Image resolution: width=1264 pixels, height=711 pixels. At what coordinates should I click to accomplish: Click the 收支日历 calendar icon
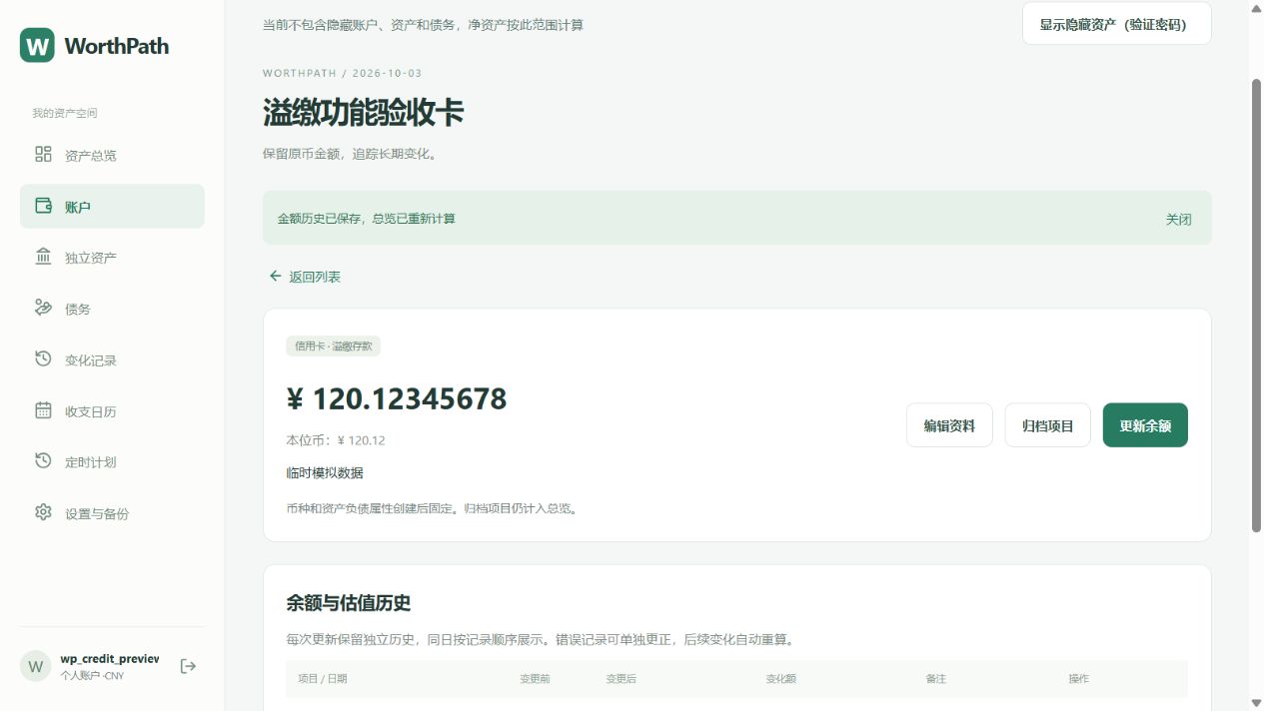43,410
